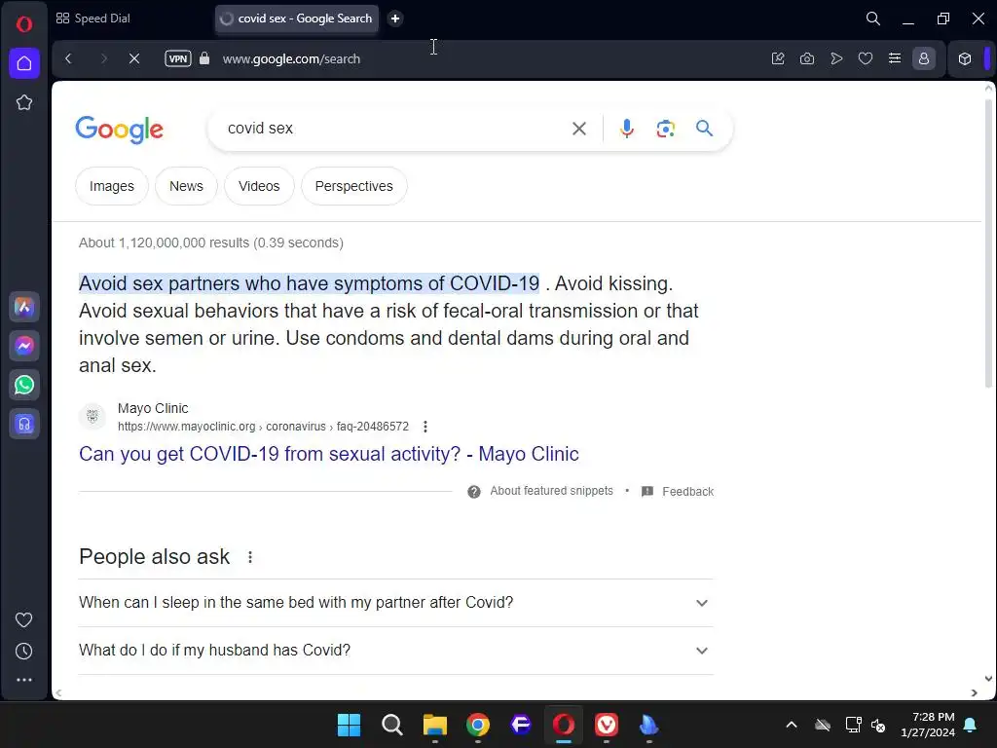Image resolution: width=997 pixels, height=748 pixels.
Task: Go to the Opera home sidebar button
Action: coord(24,63)
